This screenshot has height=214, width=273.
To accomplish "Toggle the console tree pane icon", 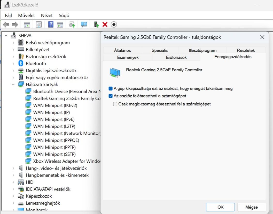I will (x=27, y=25).
